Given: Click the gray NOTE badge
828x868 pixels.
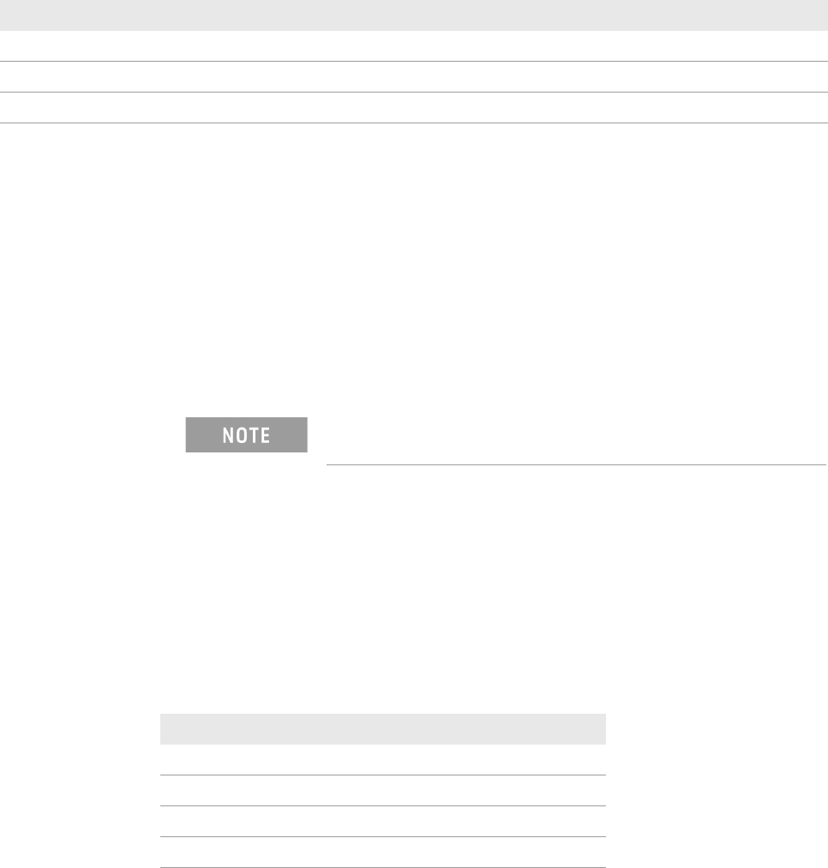Looking at the screenshot, I should click(x=247, y=434).
